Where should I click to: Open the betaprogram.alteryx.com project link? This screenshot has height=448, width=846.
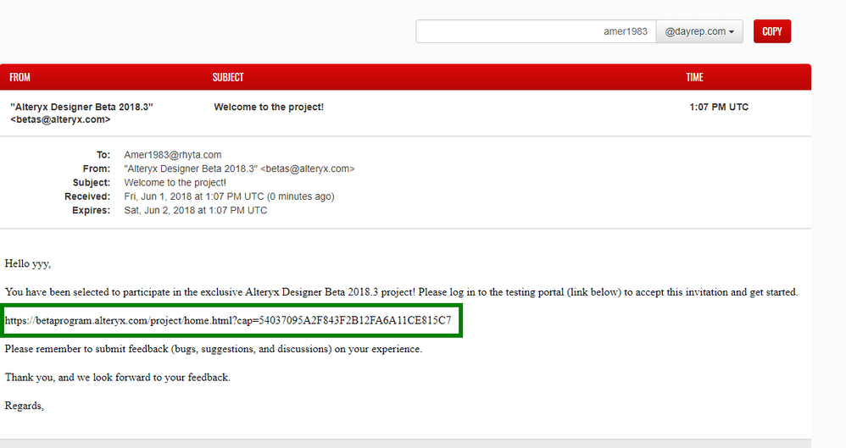[228, 321]
